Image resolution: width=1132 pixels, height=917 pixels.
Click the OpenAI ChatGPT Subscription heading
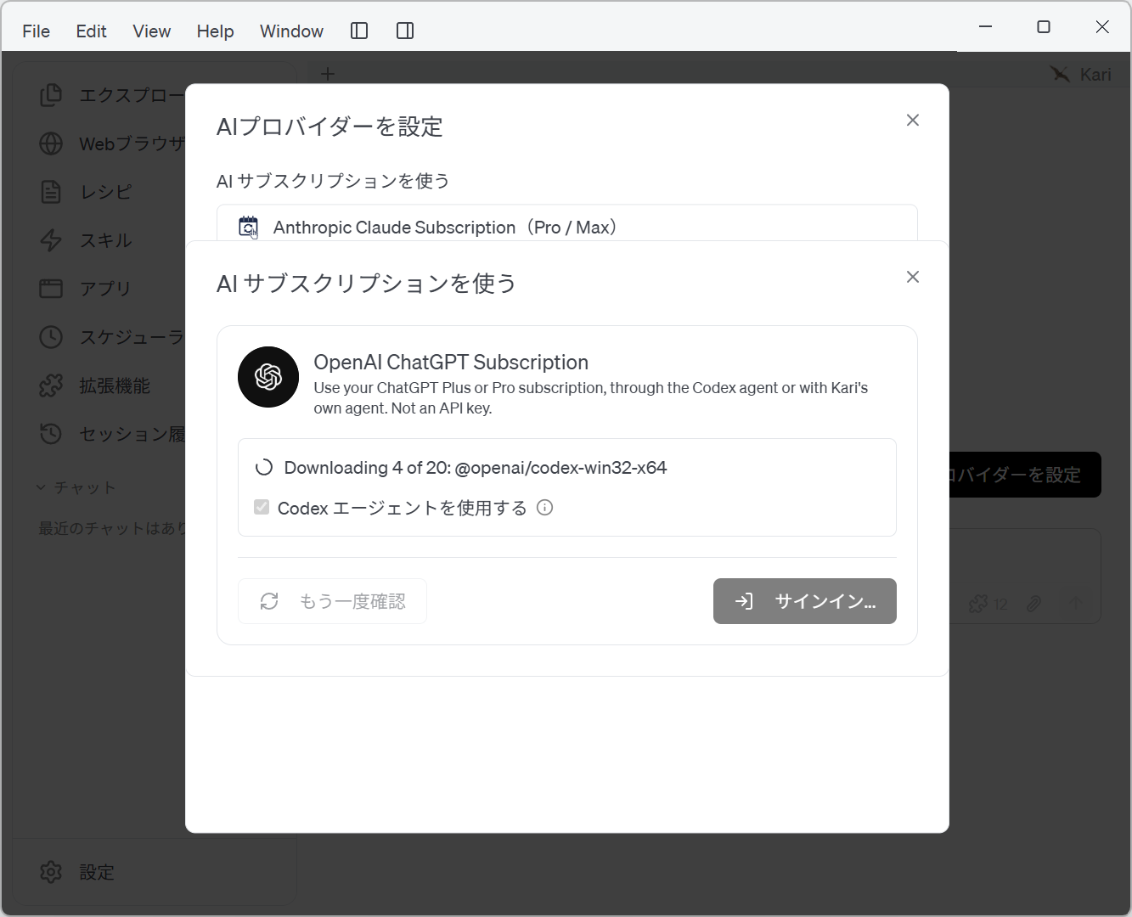click(x=451, y=362)
